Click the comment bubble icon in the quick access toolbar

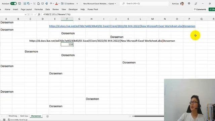(x=43, y=4)
